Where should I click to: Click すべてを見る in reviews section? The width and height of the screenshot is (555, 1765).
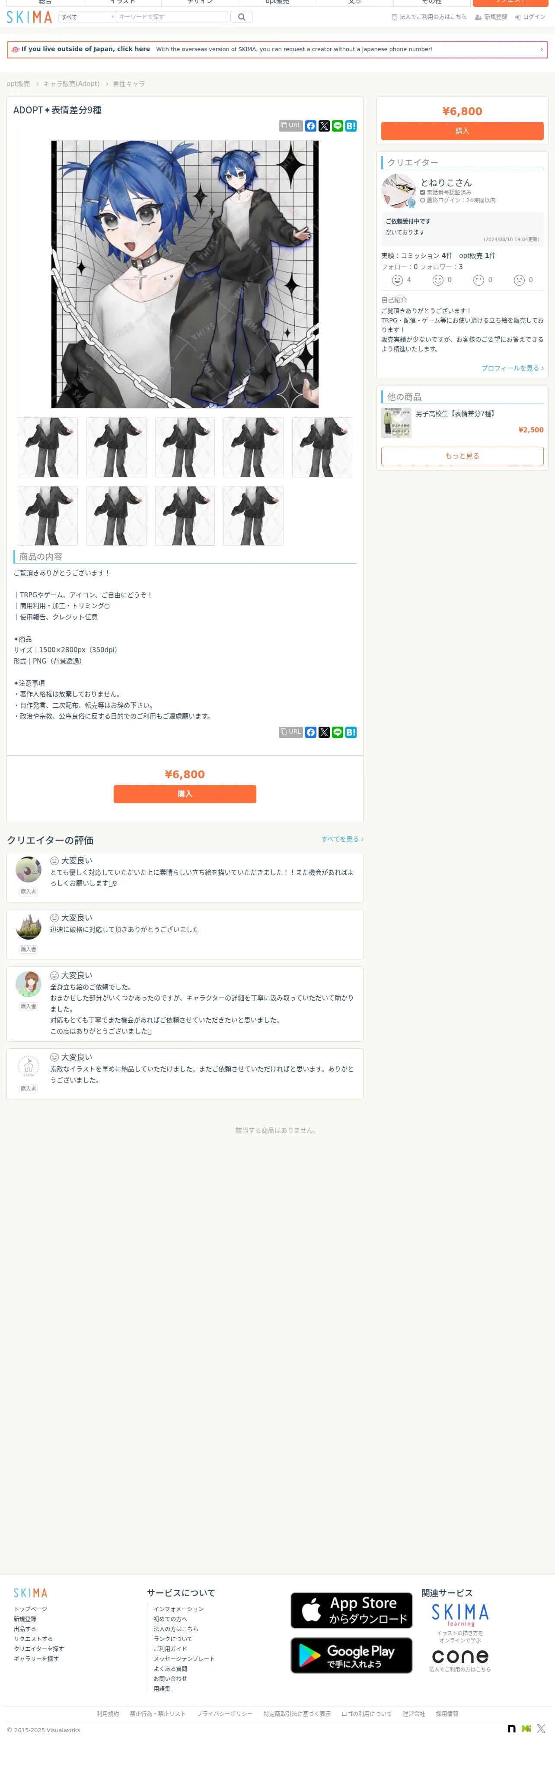coord(343,839)
